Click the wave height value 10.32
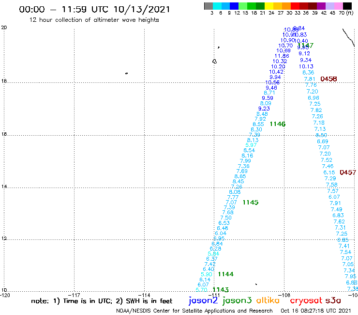 coord(280,62)
